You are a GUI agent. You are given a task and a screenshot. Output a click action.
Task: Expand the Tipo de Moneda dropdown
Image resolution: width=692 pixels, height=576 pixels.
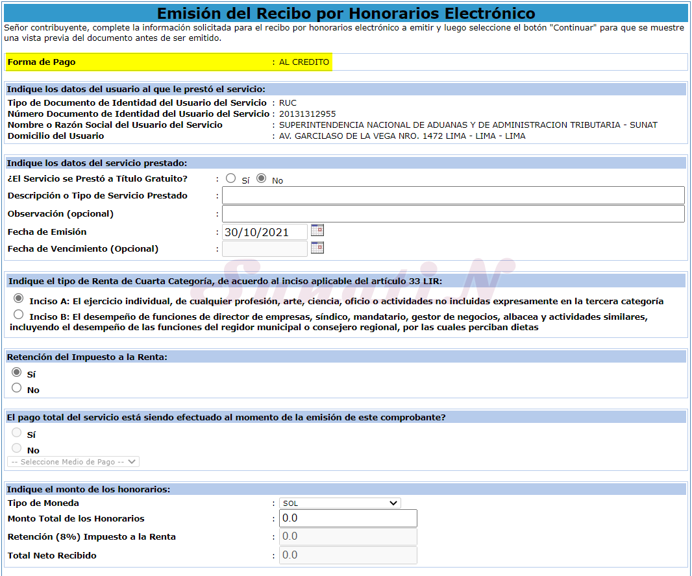pyautogui.click(x=340, y=503)
